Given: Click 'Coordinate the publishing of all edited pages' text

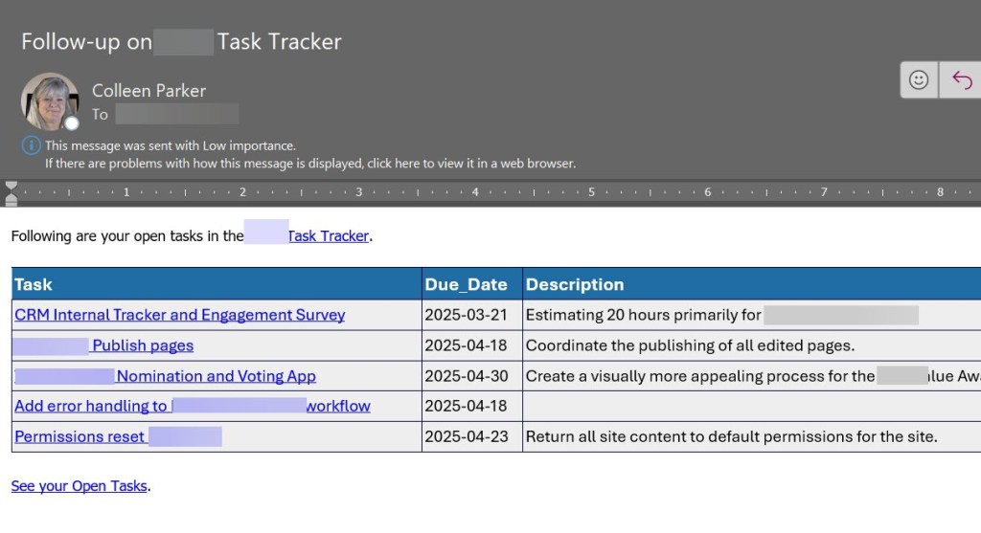Looking at the screenshot, I should tap(690, 345).
